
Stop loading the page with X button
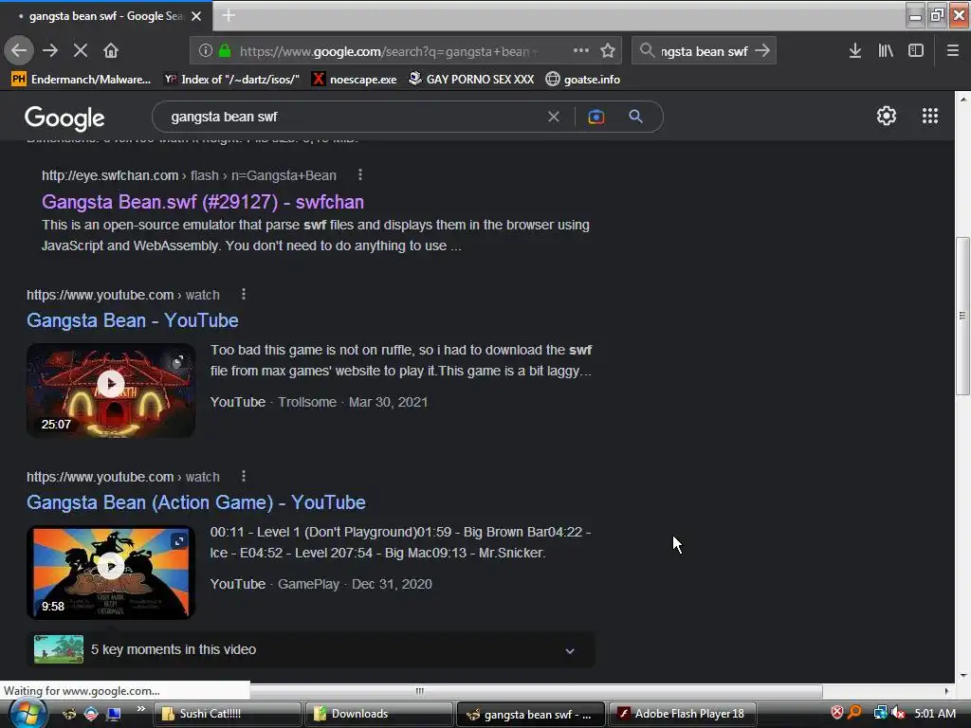click(81, 50)
